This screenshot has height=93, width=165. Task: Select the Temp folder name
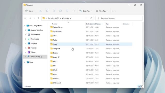pyautogui.click(x=55, y=44)
